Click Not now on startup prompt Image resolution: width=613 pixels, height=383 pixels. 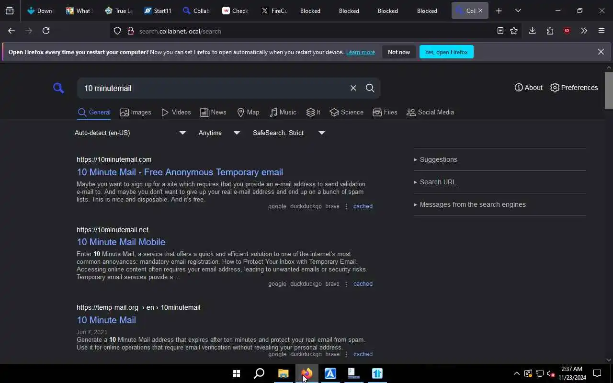(399, 52)
